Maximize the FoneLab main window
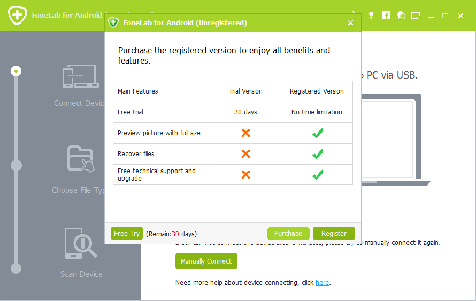The width and height of the screenshot is (476, 301). click(445, 16)
